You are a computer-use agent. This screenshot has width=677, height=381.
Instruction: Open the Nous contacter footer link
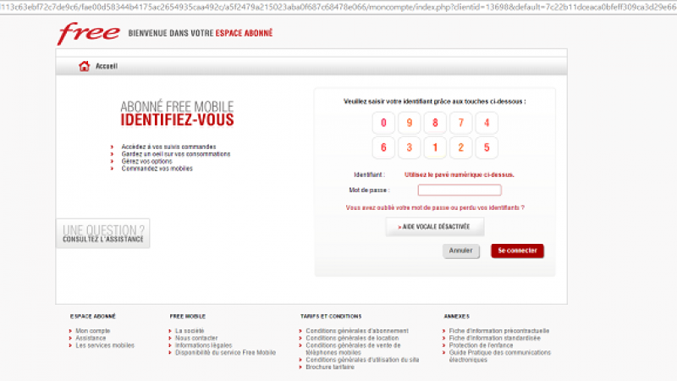[x=196, y=338]
